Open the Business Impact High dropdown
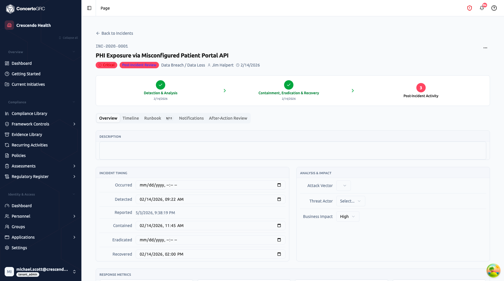This screenshot has height=281, width=504. pyautogui.click(x=348, y=217)
